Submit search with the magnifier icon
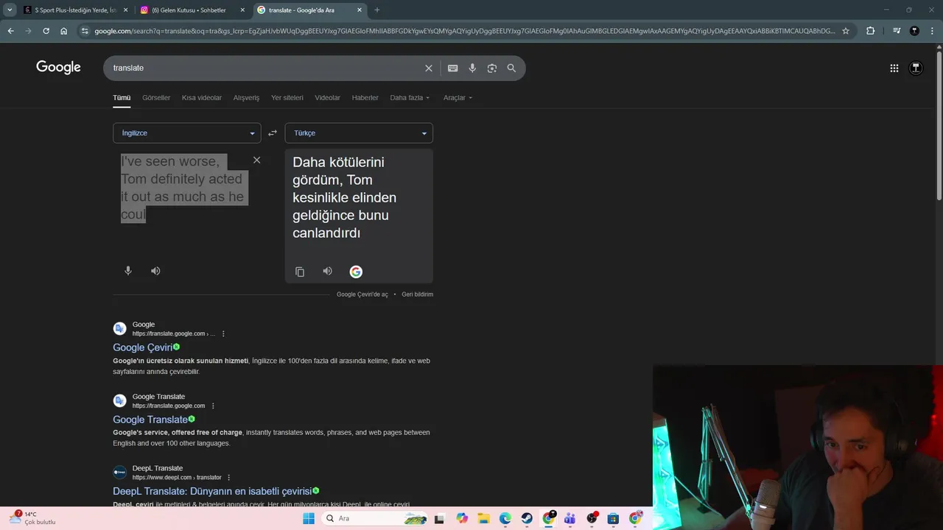The height and width of the screenshot is (530, 943). (511, 68)
